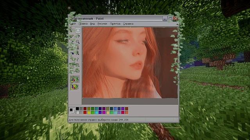Select the Line tool

click(x=72, y=59)
